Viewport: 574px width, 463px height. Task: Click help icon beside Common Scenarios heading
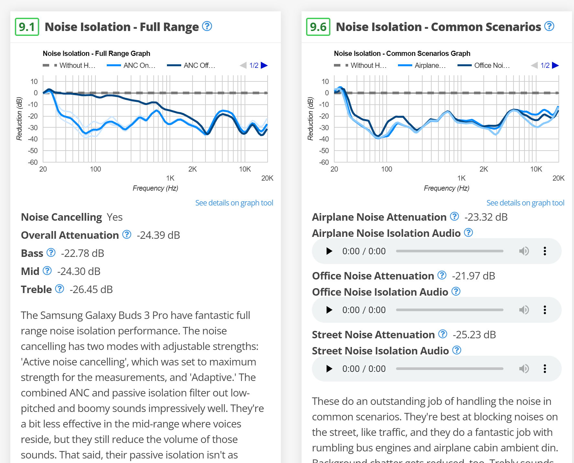549,26
